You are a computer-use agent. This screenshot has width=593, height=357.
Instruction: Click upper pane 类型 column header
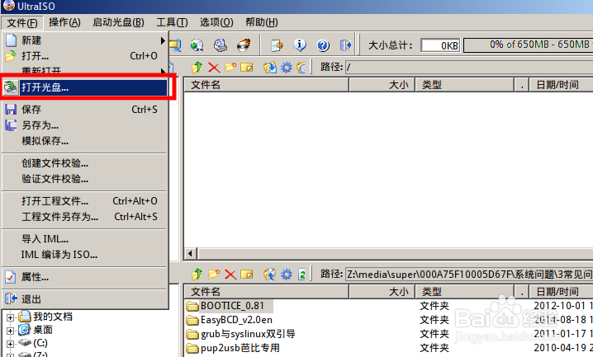465,85
